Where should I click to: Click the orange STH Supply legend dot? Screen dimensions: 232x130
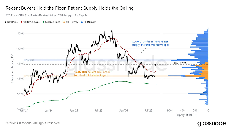pyautogui.click(x=64, y=22)
